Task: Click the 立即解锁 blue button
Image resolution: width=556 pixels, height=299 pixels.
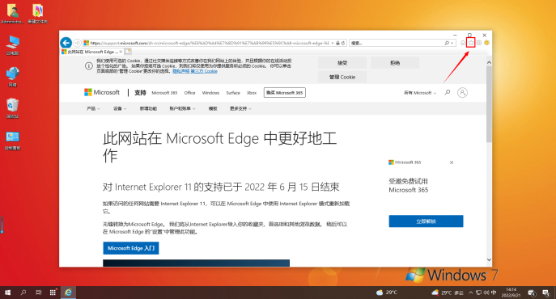Action: coord(426,221)
